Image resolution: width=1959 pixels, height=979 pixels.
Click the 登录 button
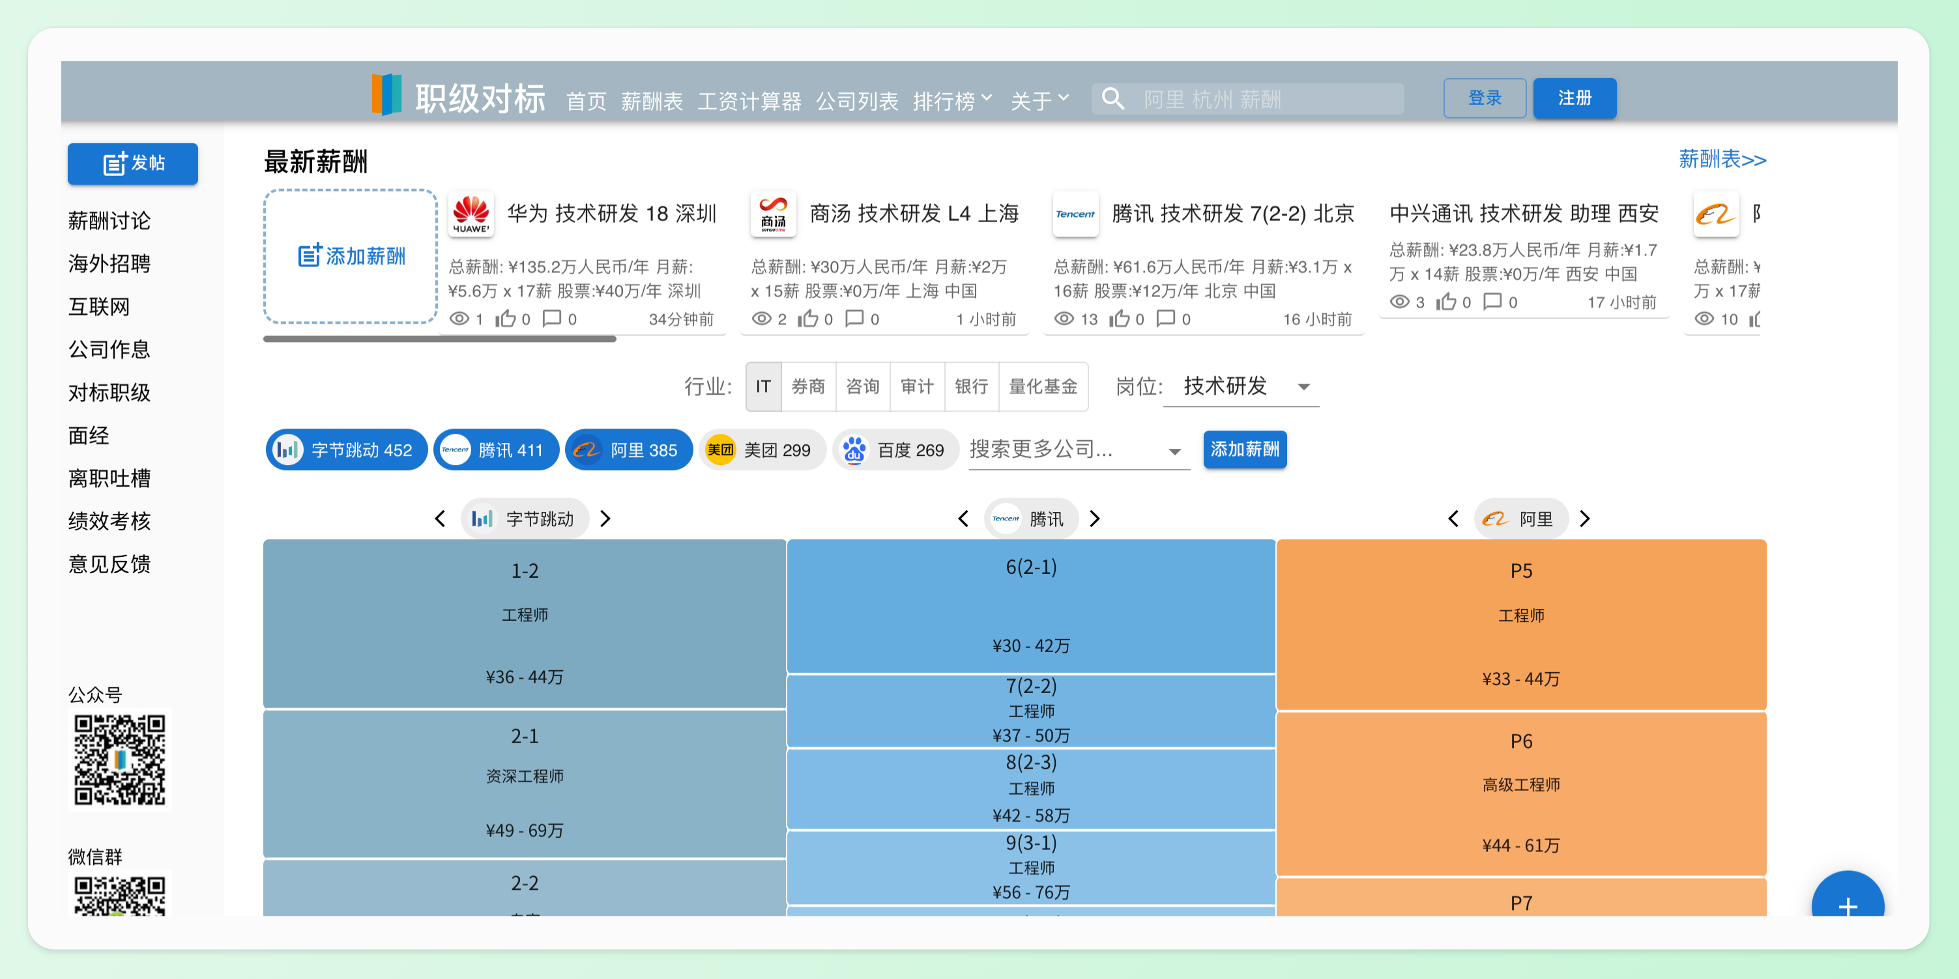(1484, 98)
